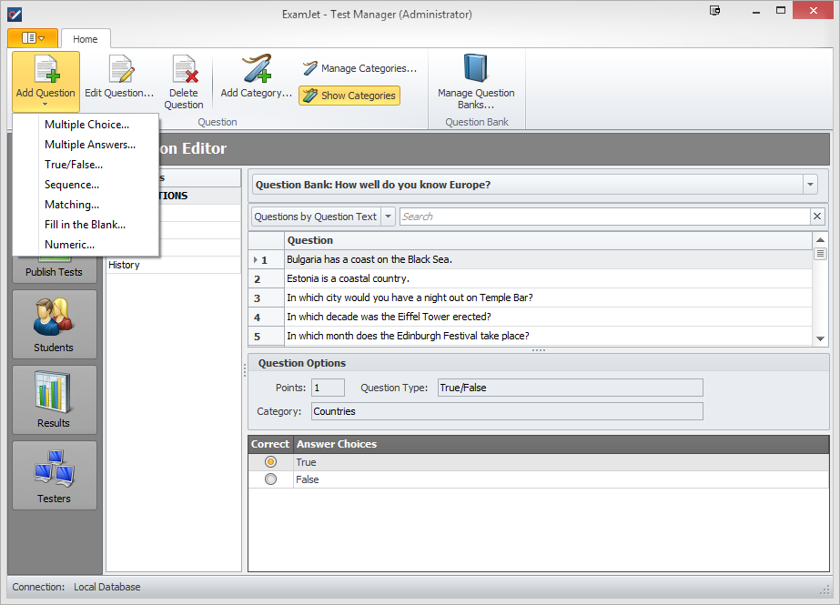Viewport: 840px width, 605px height.
Task: Click the Delete Question icon
Action: point(184,70)
